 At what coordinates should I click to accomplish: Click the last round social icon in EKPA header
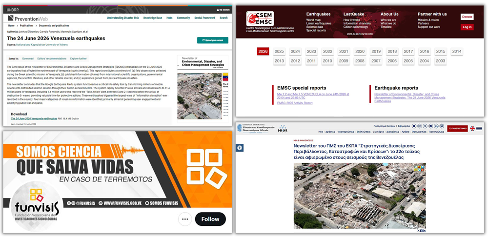point(441,126)
